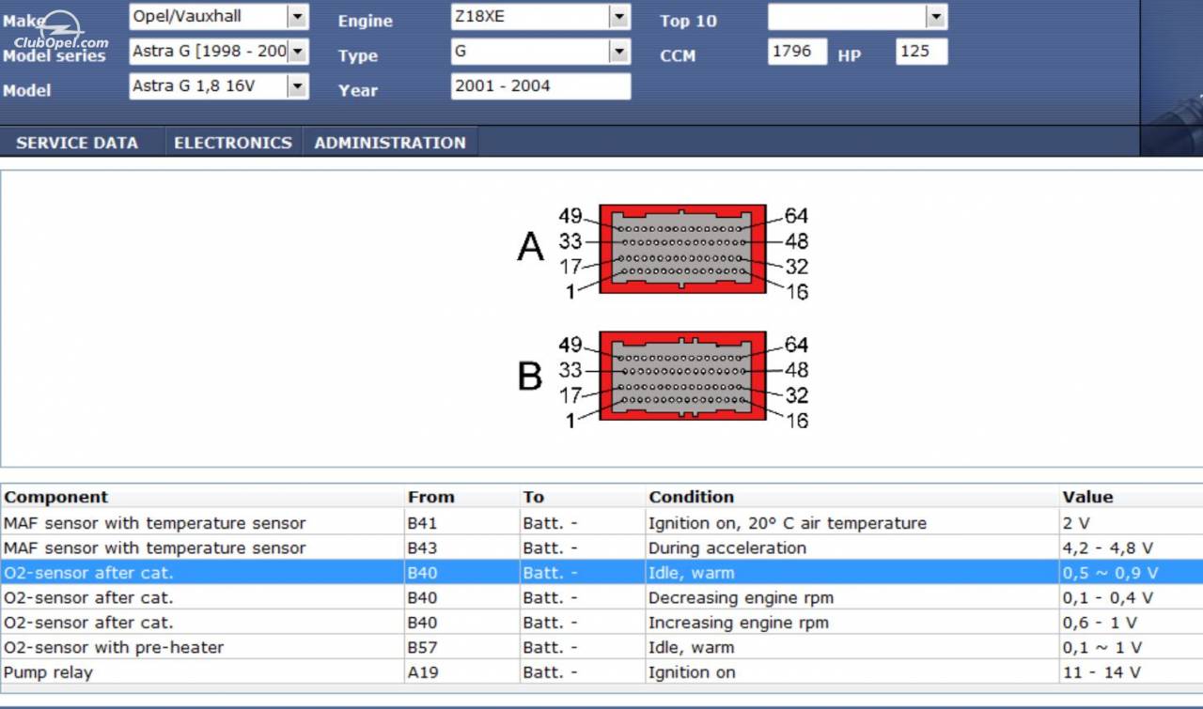
Task: Click value cell 4,2 - 4,8 V
Action: pos(1131,547)
